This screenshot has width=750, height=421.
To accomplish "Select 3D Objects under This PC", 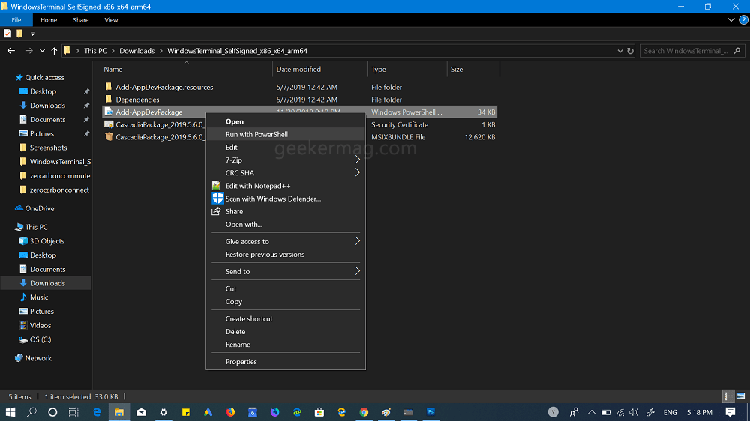I will click(46, 241).
